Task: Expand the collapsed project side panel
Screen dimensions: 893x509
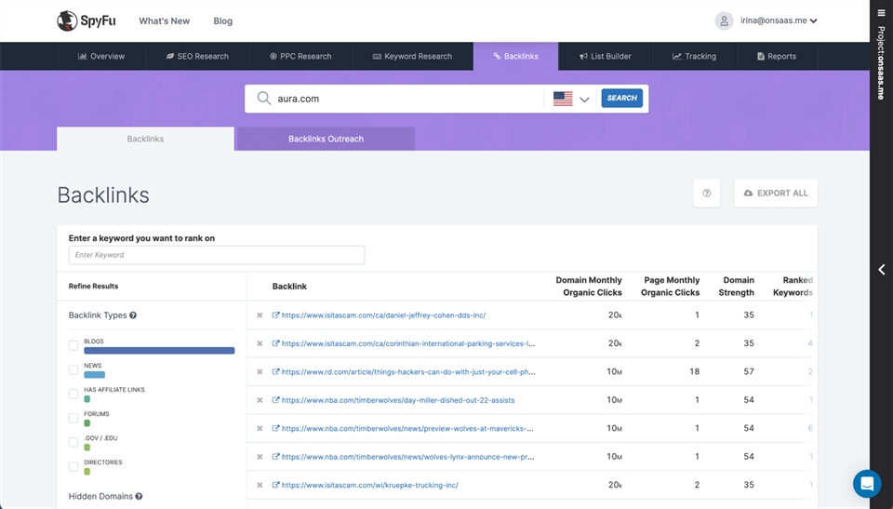Action: 882,270
